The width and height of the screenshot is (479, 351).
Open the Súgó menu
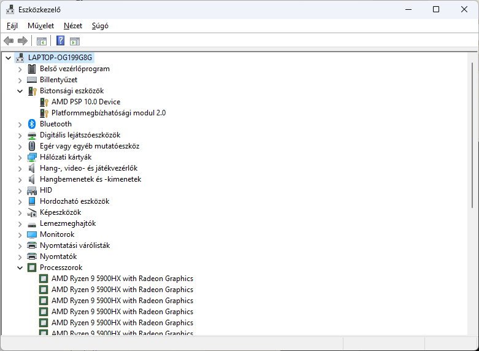pyautogui.click(x=100, y=26)
